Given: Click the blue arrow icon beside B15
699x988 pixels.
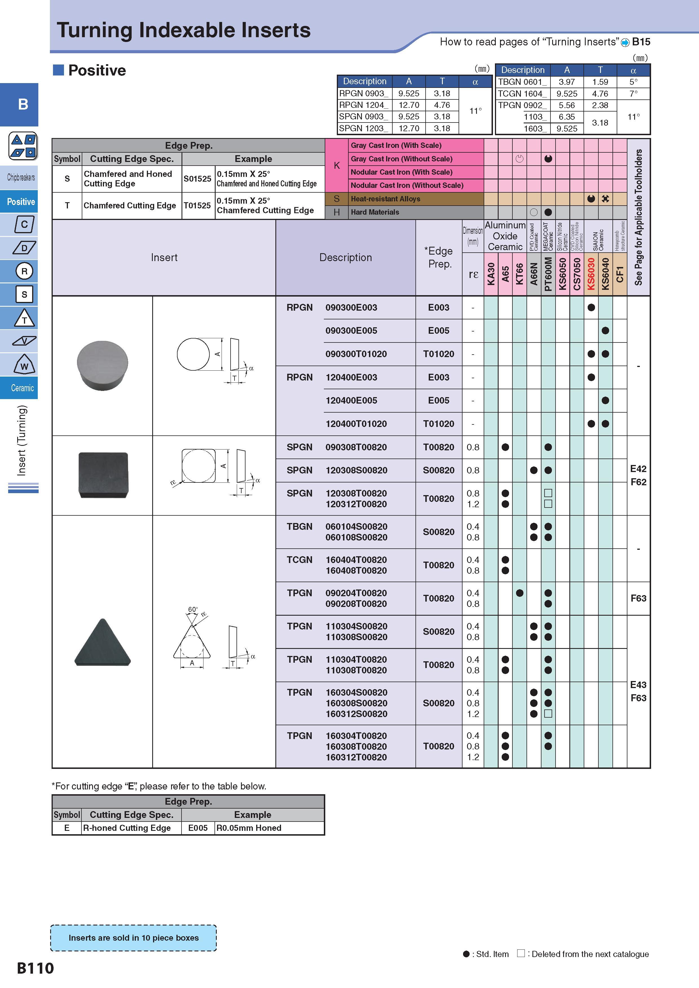Looking at the screenshot, I should click(x=625, y=42).
